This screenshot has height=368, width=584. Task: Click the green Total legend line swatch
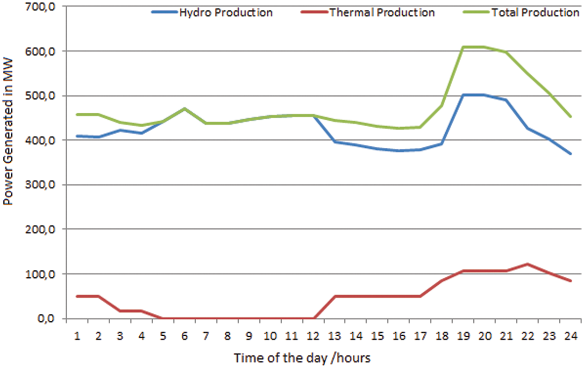476,13
